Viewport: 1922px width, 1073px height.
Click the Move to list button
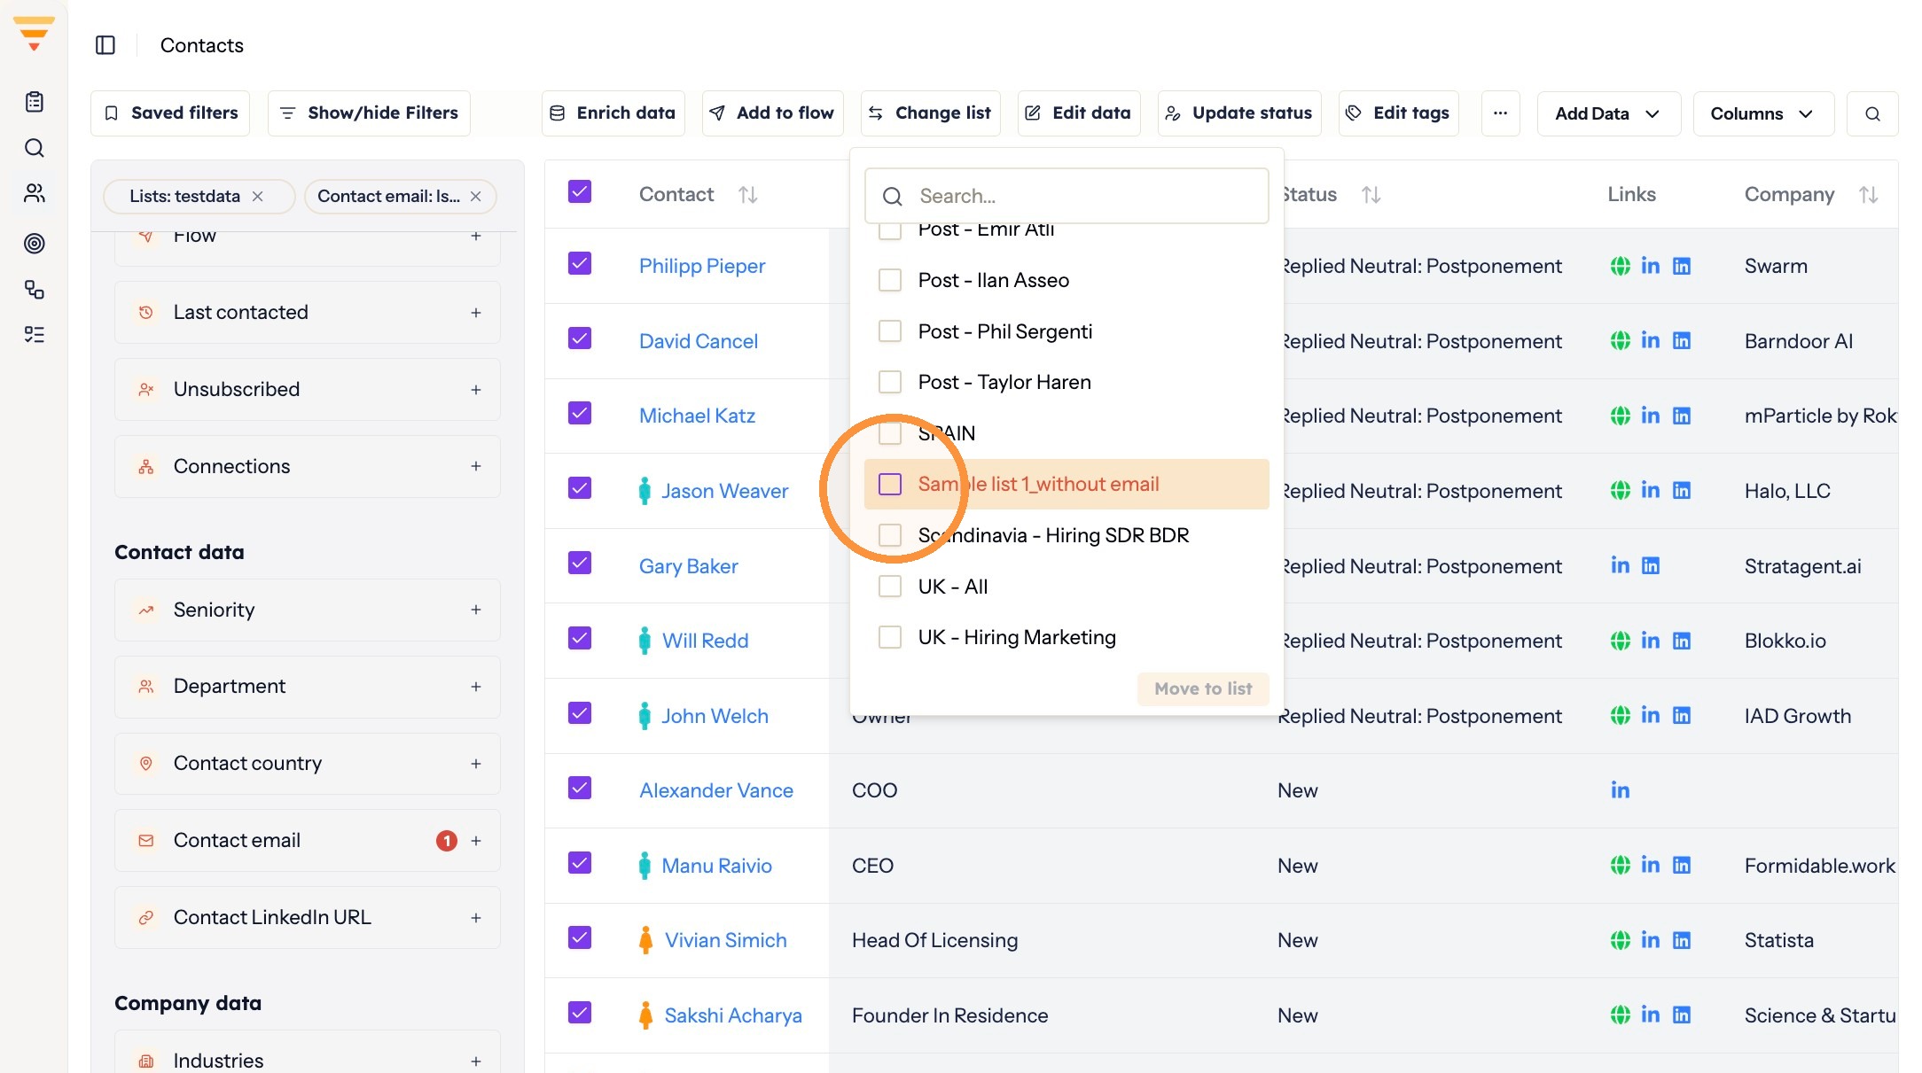click(x=1203, y=688)
